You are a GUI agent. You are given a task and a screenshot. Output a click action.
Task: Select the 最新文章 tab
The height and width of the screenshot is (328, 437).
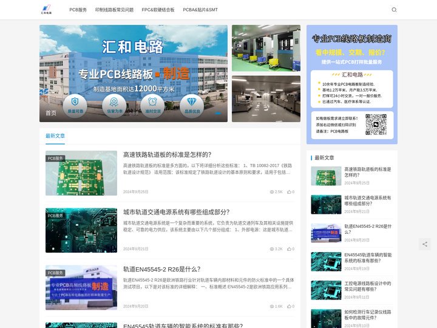pyautogui.click(x=55, y=136)
